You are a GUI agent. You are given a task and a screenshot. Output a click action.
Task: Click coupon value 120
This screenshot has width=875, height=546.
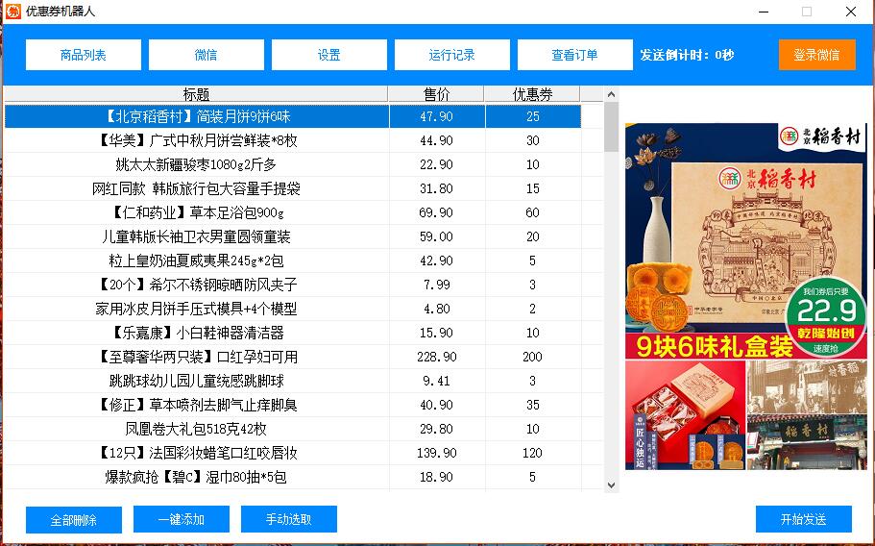click(533, 452)
